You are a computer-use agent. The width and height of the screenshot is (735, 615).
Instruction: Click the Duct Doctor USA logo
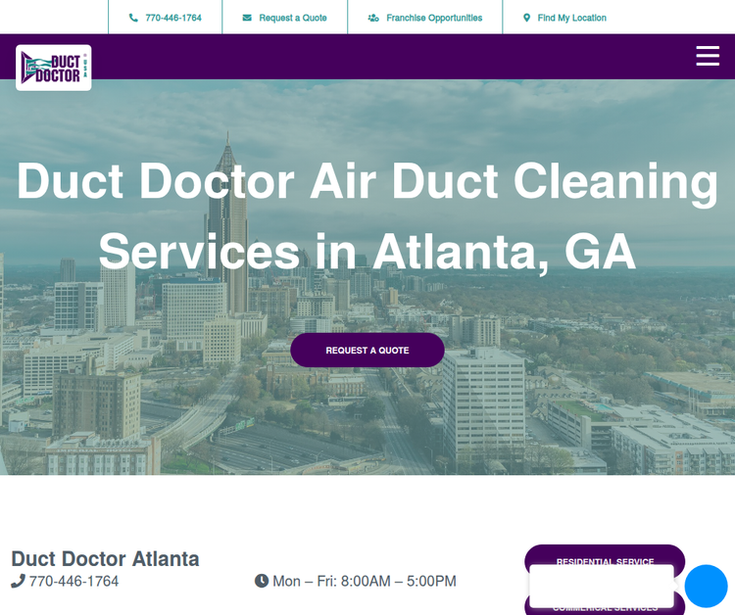point(54,68)
